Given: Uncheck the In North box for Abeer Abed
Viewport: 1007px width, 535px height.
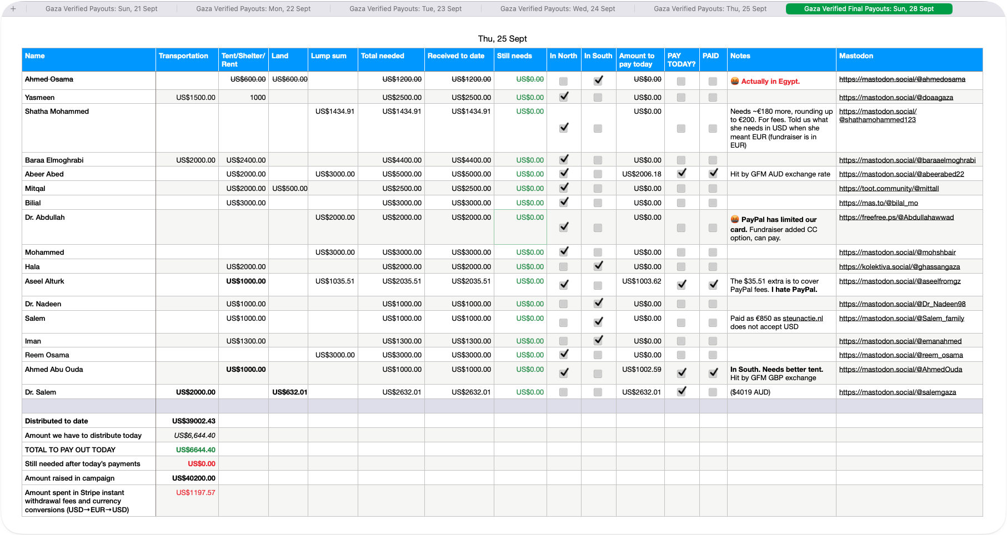Looking at the screenshot, I should pos(563,173).
